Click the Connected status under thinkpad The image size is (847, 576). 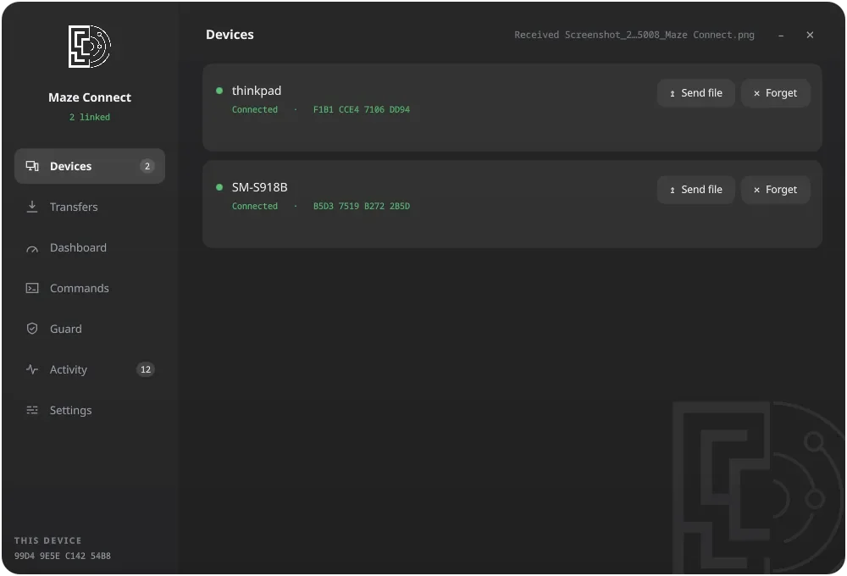255,109
